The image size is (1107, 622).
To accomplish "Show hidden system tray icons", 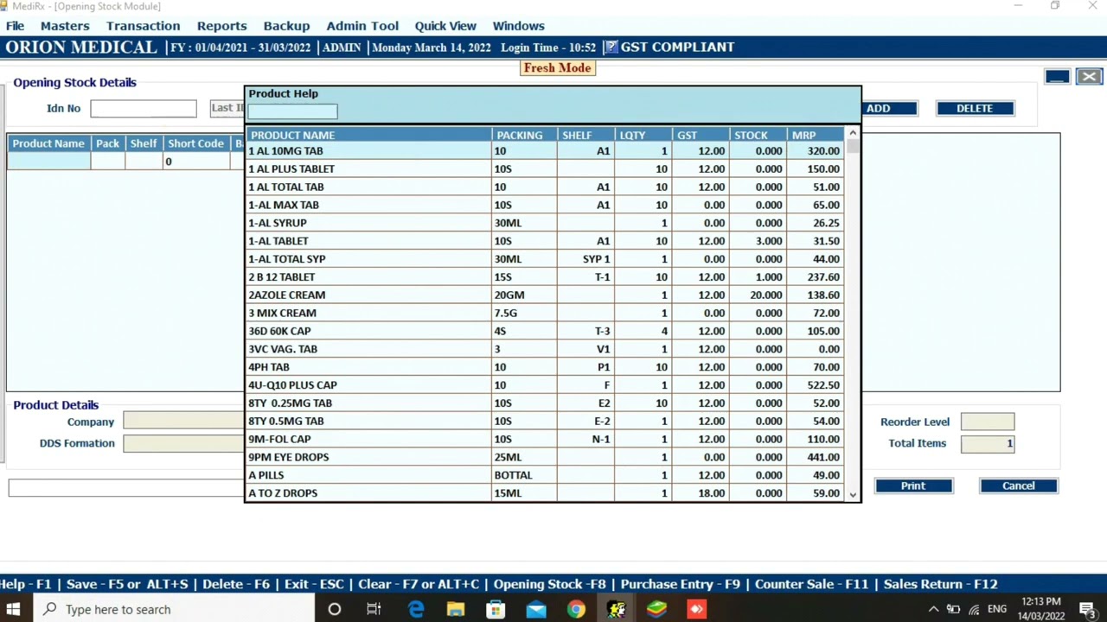I will tap(933, 609).
